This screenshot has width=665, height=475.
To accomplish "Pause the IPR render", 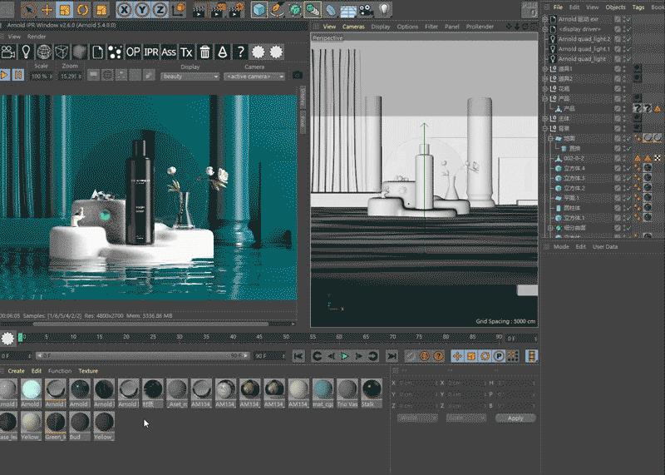I will pyautogui.click(x=17, y=76).
